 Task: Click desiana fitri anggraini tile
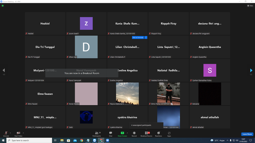click(210, 23)
